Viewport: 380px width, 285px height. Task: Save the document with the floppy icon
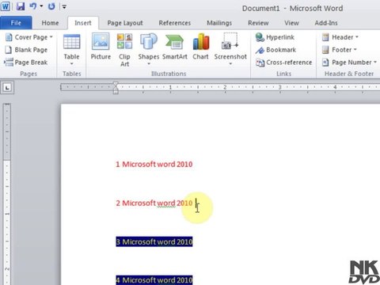(21, 6)
